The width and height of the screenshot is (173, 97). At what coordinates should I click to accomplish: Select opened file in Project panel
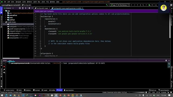20,8
